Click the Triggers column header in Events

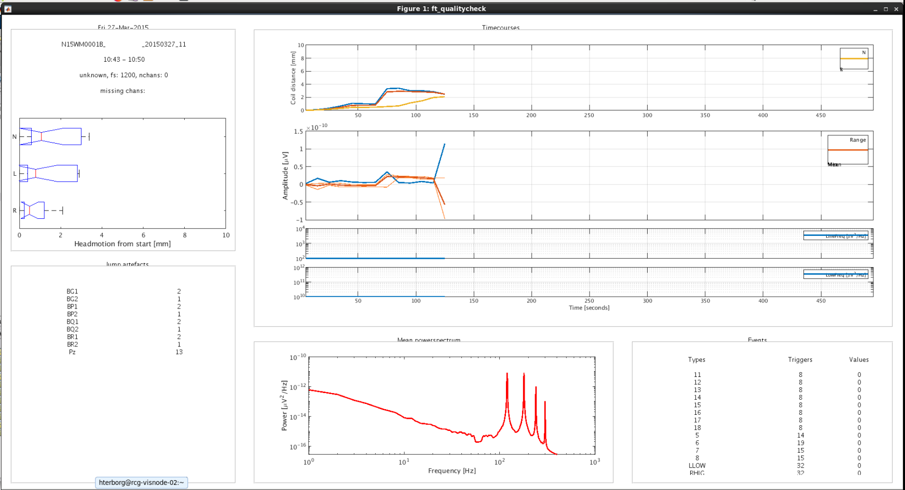(x=800, y=360)
